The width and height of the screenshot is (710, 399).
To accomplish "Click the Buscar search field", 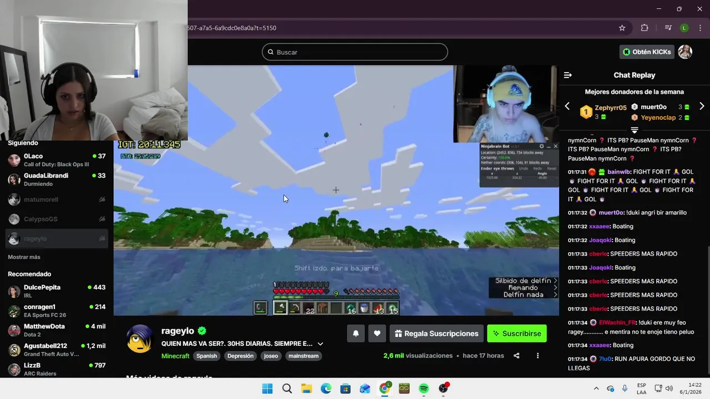I will click(x=355, y=52).
